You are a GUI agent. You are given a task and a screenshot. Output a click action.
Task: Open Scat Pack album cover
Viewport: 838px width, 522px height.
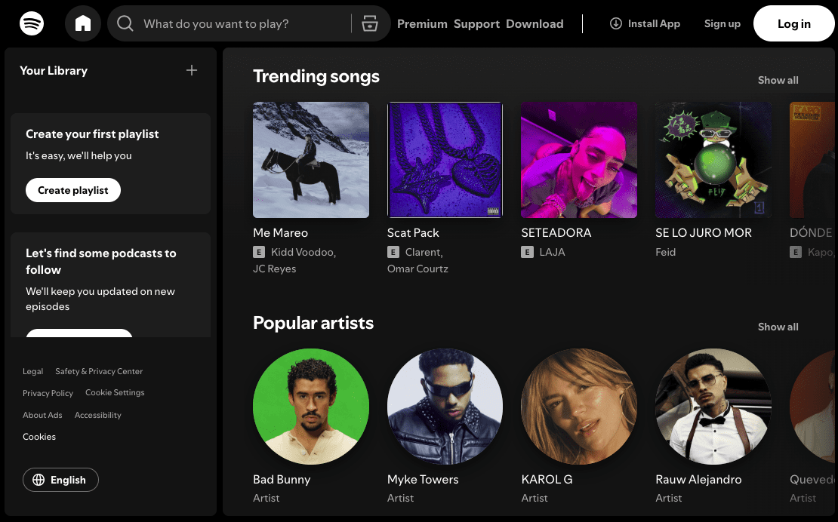tap(445, 160)
